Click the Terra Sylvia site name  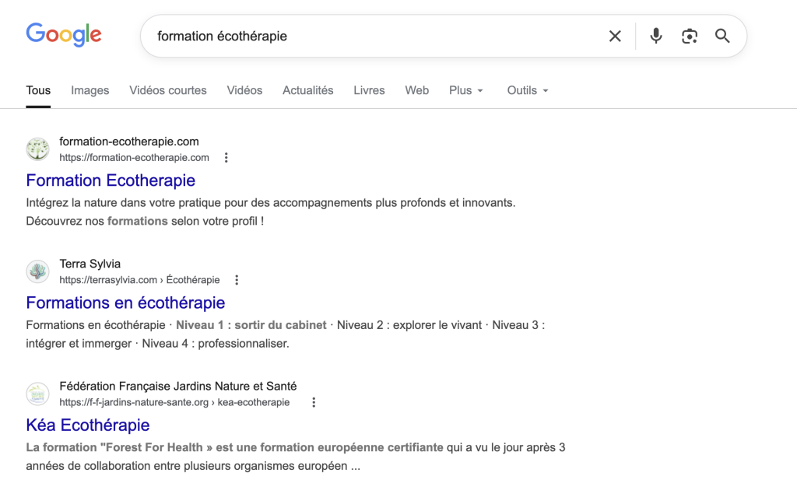[90, 264]
